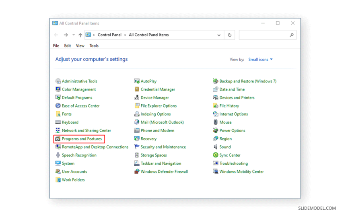Open the recent locations dropdown arrow
Image resolution: width=350 pixels, height=217 pixels.
[74, 35]
